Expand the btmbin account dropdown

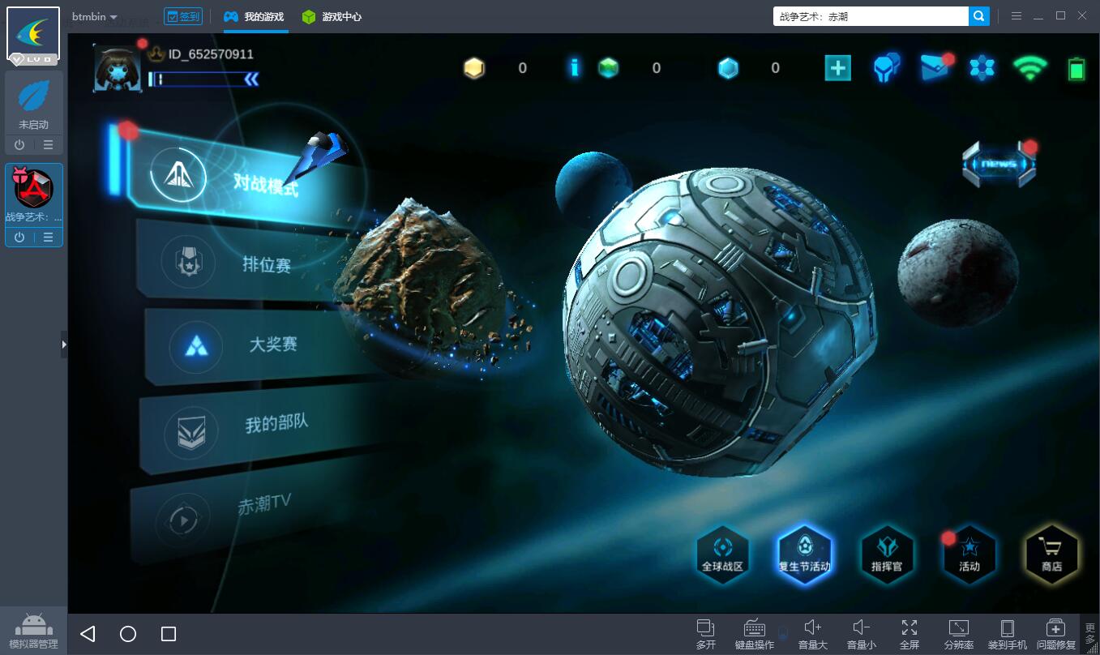pos(95,17)
